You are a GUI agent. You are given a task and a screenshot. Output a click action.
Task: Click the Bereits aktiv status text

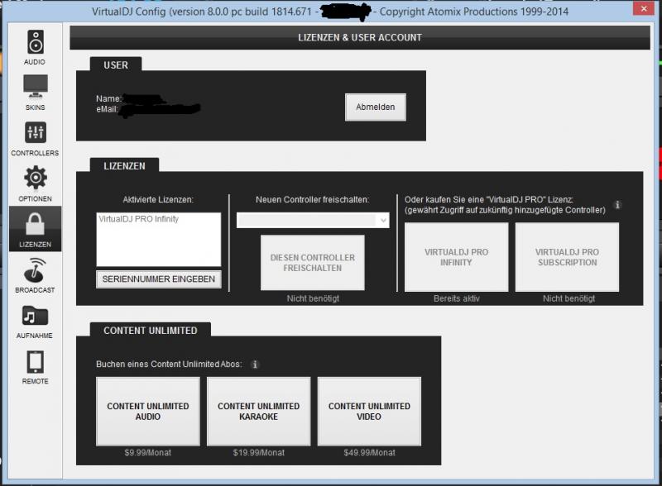[x=457, y=298]
